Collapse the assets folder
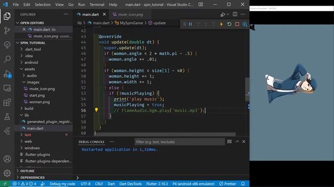 [x=30, y=69]
